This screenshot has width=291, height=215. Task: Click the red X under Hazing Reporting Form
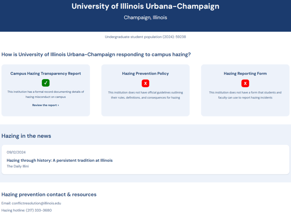coord(245,83)
